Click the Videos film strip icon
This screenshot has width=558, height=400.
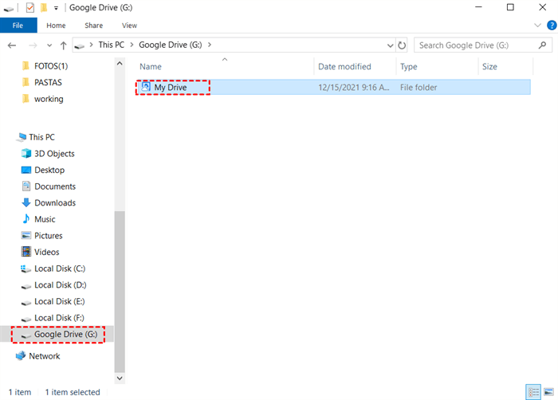coord(26,252)
